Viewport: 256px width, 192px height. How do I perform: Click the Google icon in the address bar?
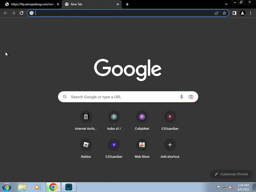click(x=31, y=13)
